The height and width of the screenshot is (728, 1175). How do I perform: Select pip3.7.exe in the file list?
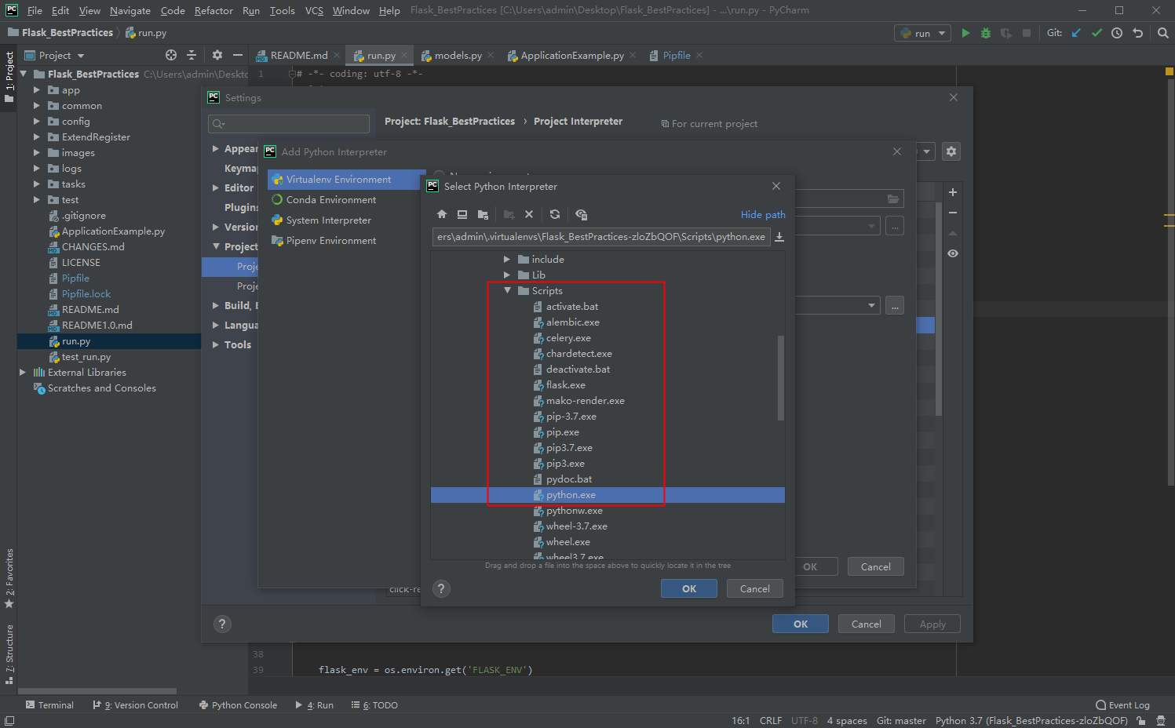[x=569, y=448]
